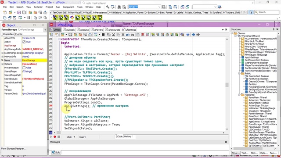Click the forward arrow in editor toolbar
This screenshot has width=281, height=158.
(198, 35)
